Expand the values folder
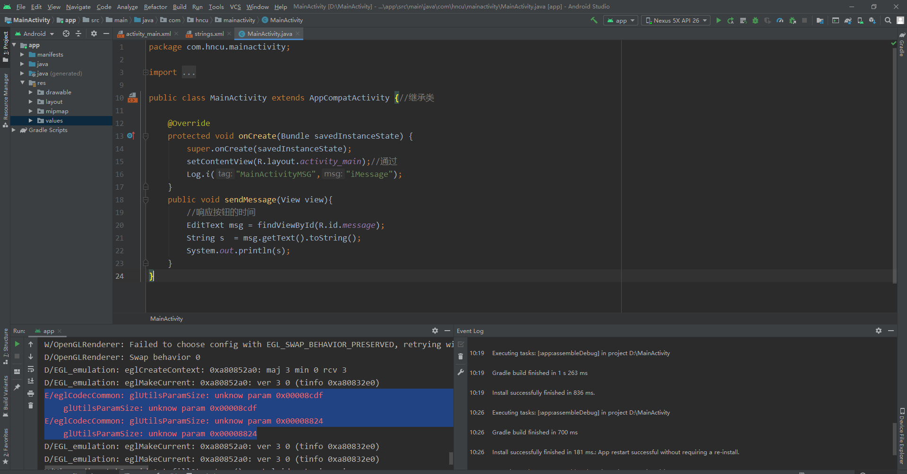The image size is (907, 474). coord(31,121)
